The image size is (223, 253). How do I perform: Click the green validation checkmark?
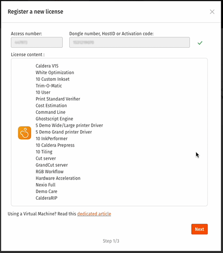point(200,43)
